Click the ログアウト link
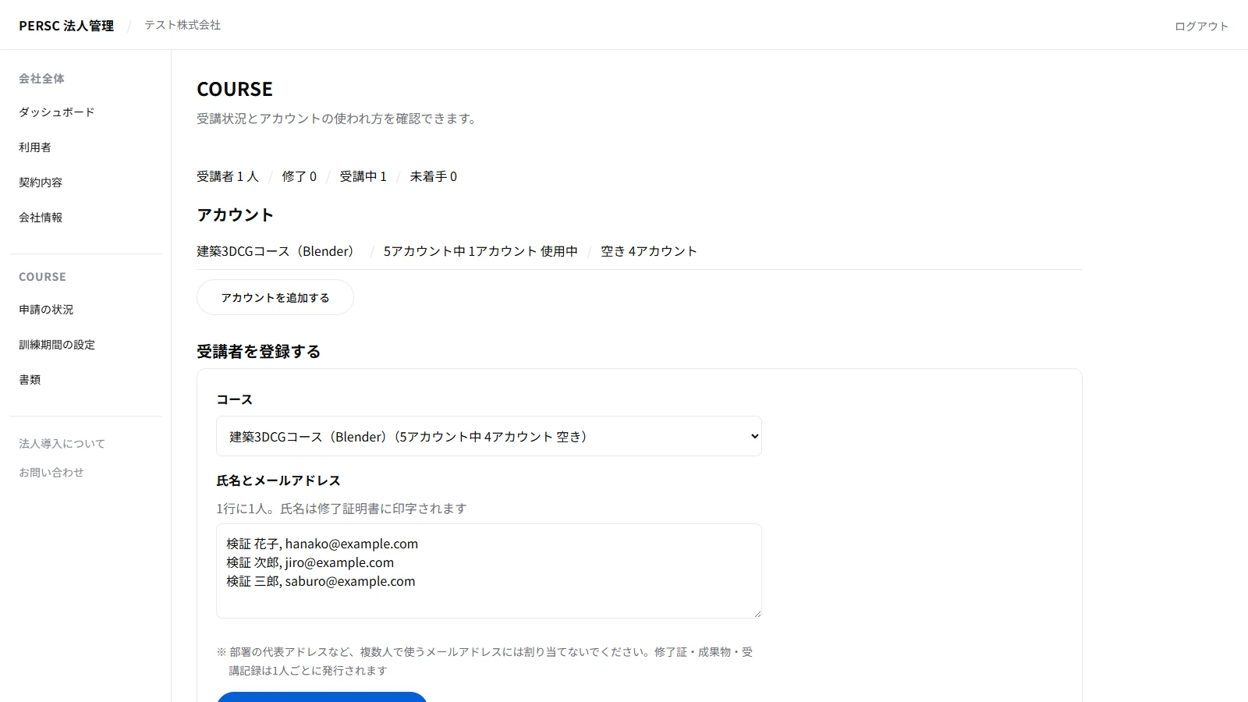Screen dimensions: 1248x702 tap(1201, 27)
